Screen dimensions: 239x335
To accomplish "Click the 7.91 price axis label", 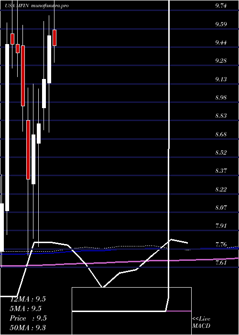I will (x=221, y=226).
